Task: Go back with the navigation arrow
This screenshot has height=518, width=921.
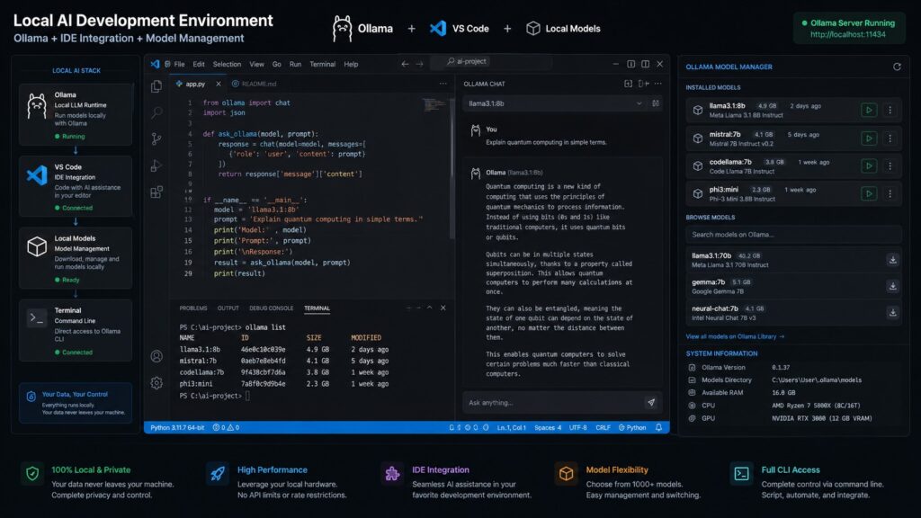Action: pyautogui.click(x=405, y=64)
